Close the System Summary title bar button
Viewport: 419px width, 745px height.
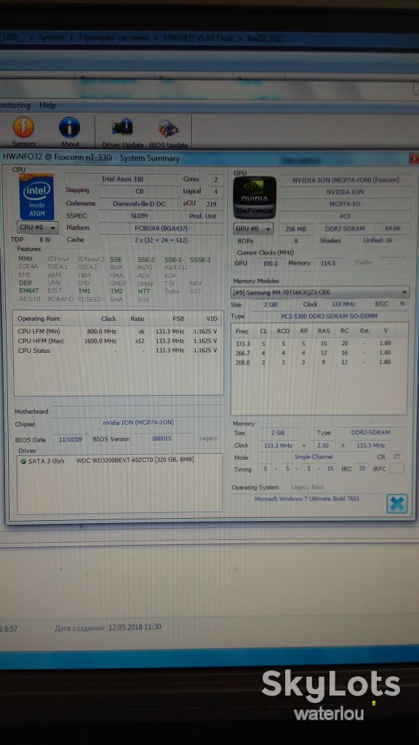[x=414, y=159]
